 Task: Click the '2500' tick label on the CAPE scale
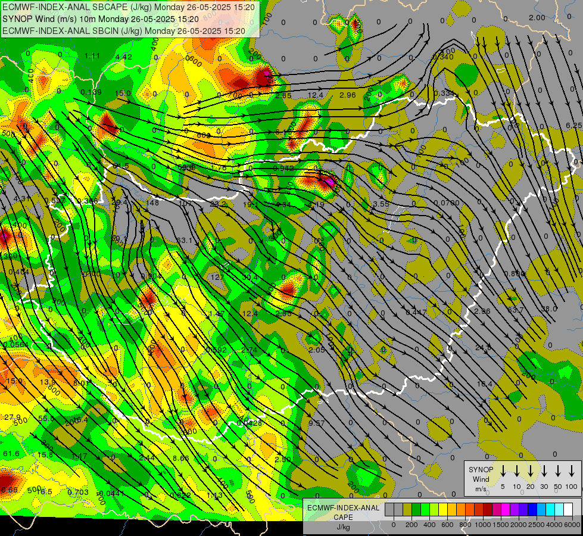click(536, 525)
